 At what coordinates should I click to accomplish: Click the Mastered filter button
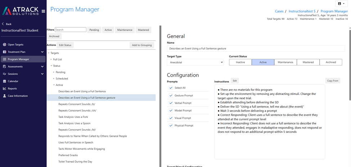tap(144, 30)
